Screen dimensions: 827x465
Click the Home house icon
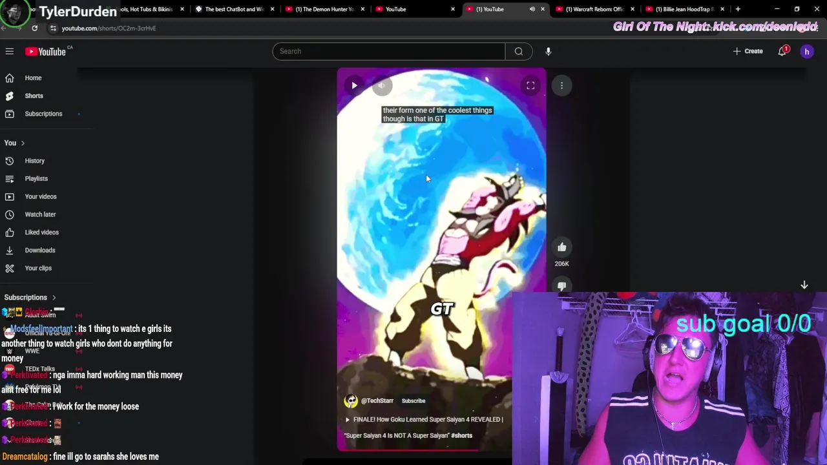tap(10, 78)
